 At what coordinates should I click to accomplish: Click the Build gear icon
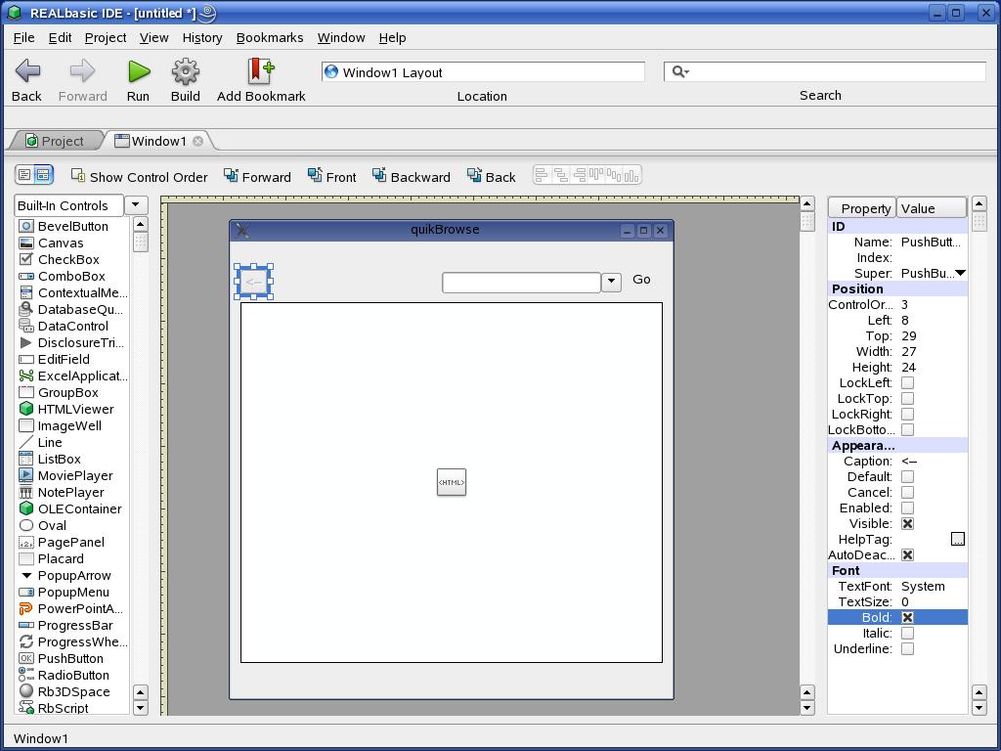[x=185, y=71]
